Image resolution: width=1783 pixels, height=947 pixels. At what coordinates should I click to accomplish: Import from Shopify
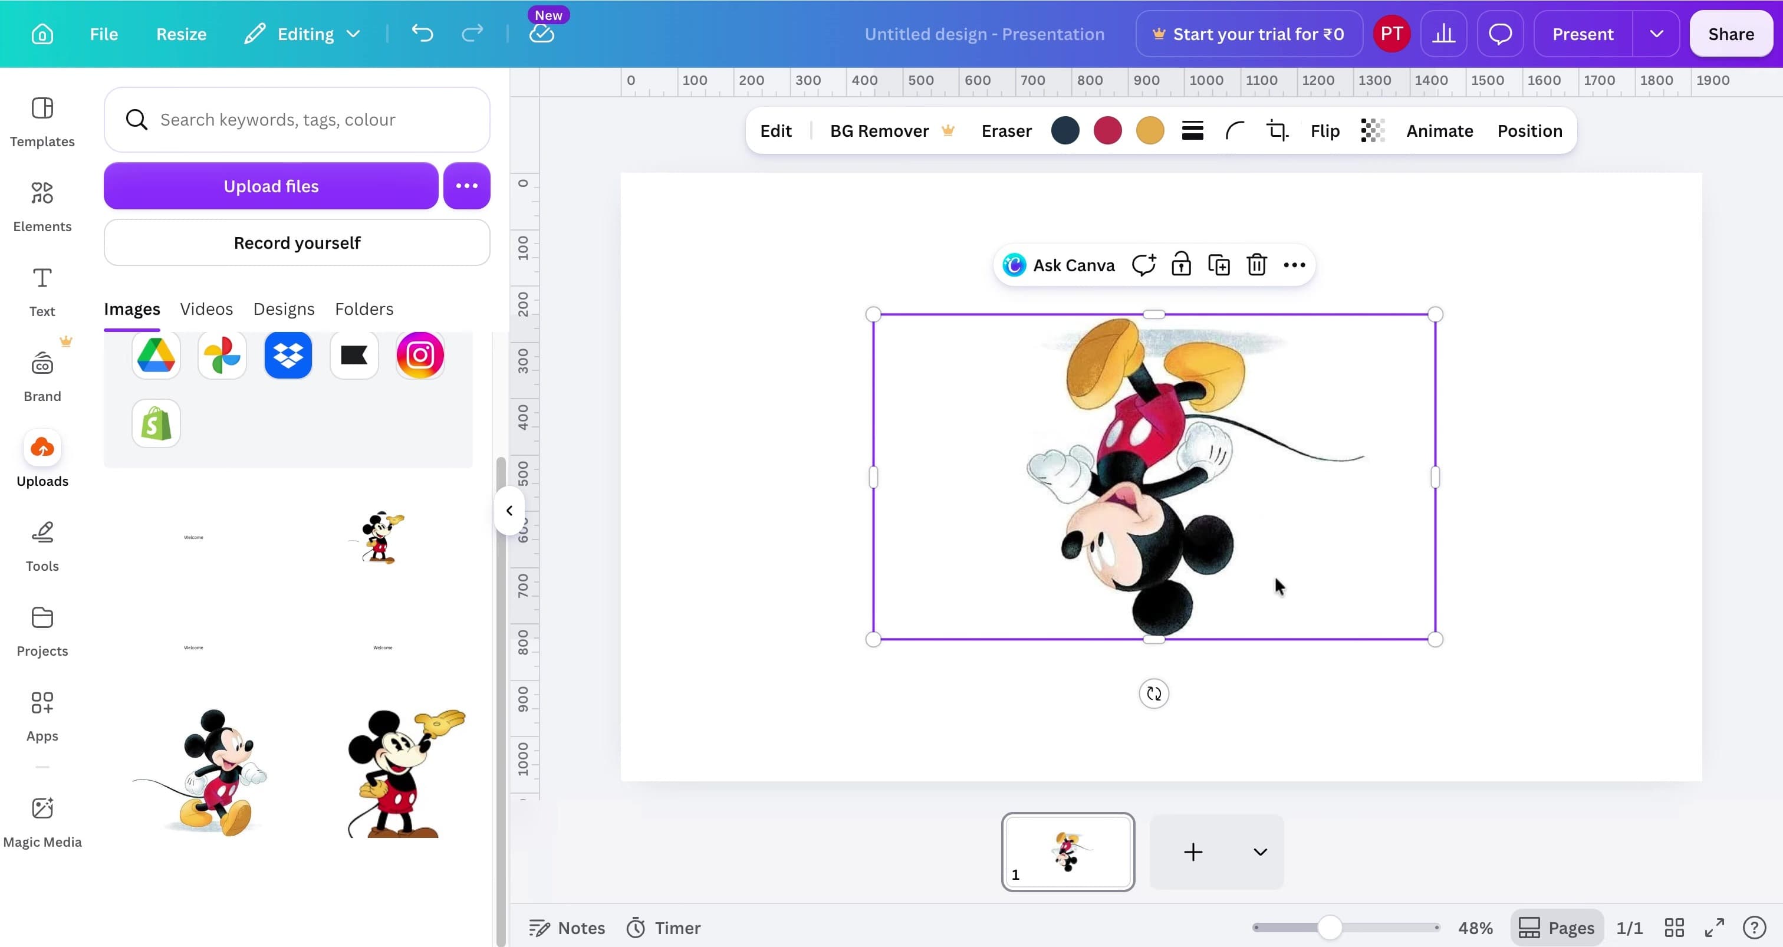click(156, 423)
